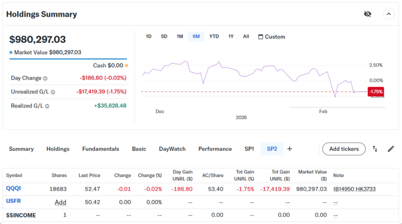
Task: Toggle hide values eye icon
Action: pos(367,14)
